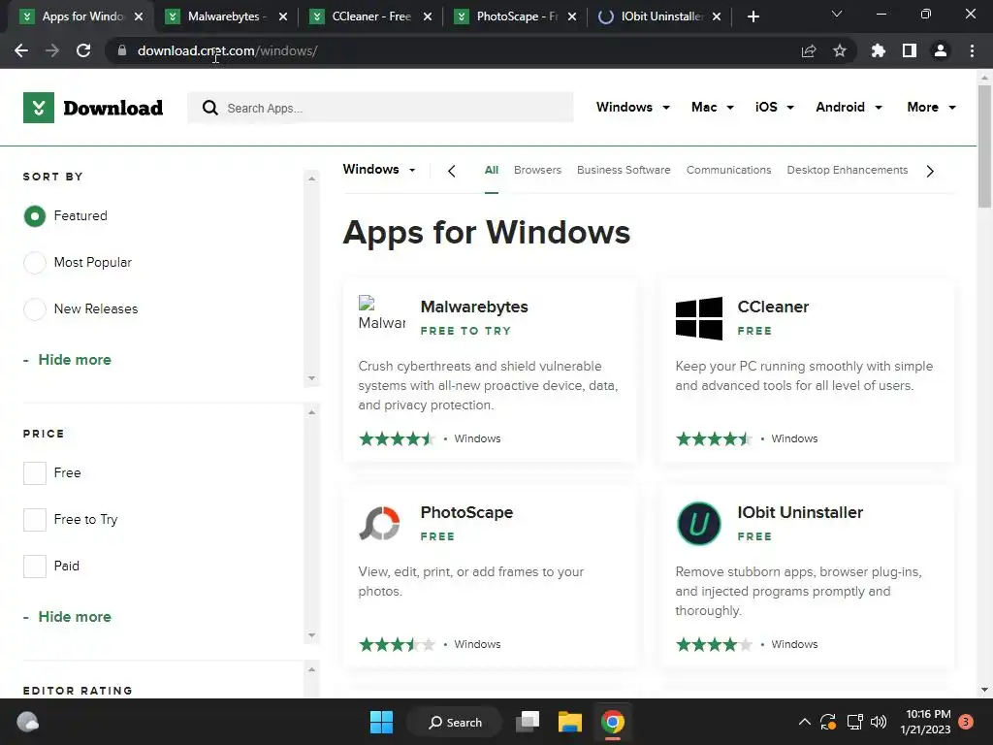Open taskbar Search box

pyautogui.click(x=456, y=722)
